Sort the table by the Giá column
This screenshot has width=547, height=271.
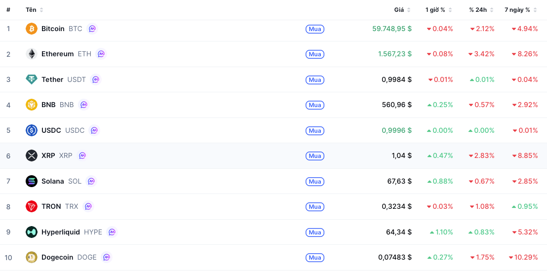point(402,10)
